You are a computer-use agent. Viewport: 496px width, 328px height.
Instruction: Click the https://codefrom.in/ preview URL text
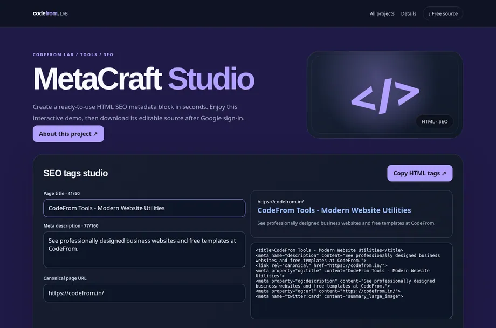click(x=280, y=202)
